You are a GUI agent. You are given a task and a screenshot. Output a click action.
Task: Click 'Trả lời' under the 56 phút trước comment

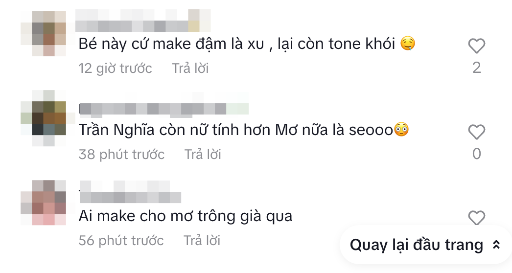coord(202,241)
